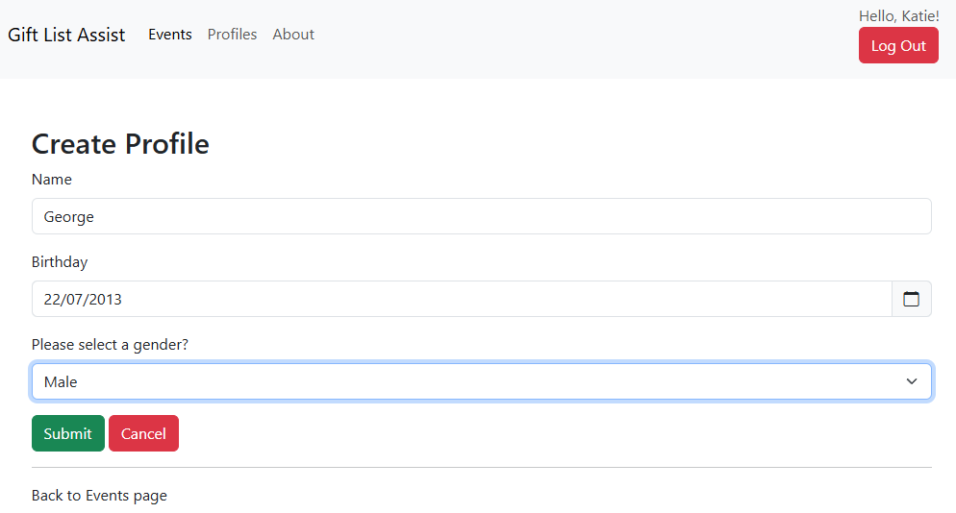Focus the Name field containing George
The height and width of the screenshot is (513, 956).
click(481, 216)
